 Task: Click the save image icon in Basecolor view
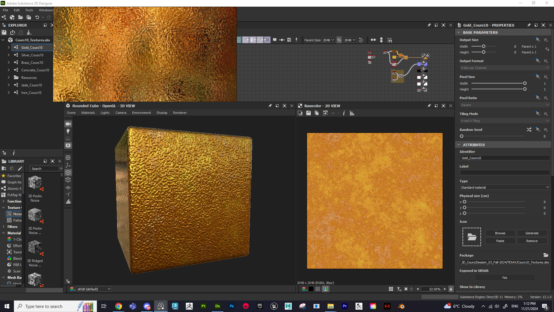click(308, 113)
